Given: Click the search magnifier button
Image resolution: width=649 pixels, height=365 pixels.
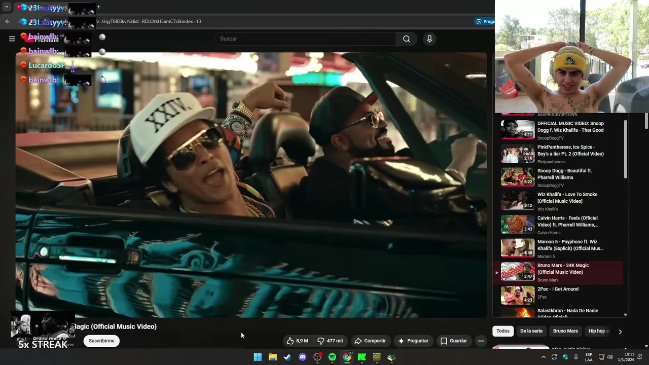Looking at the screenshot, I should [x=407, y=39].
